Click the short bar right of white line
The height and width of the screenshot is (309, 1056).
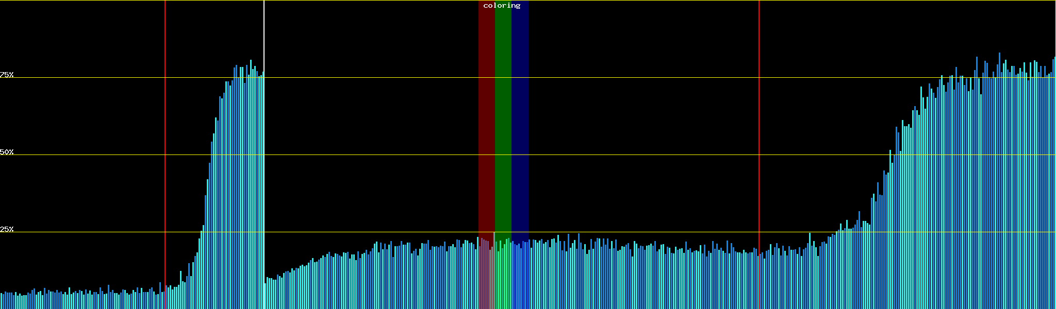pos(265,303)
